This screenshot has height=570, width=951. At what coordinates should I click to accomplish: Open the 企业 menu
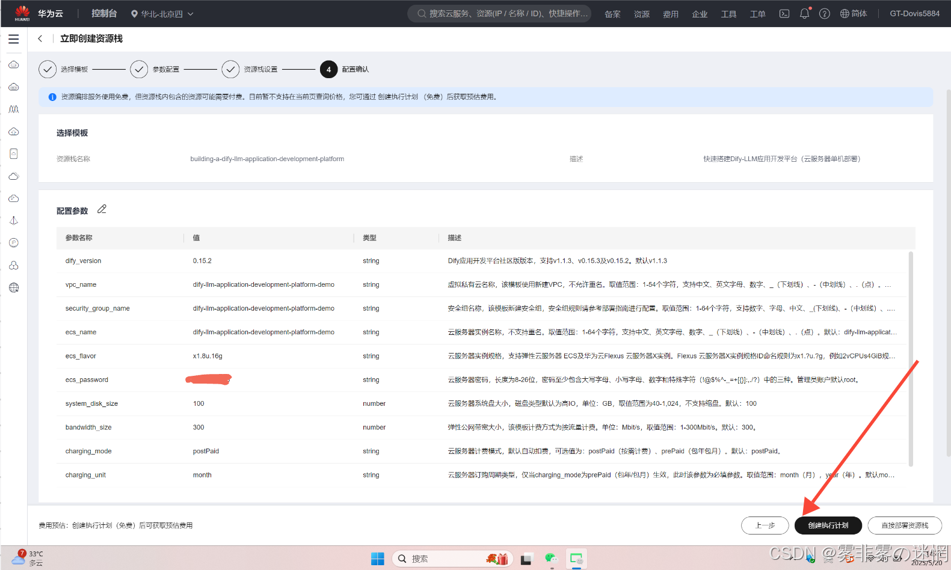700,14
